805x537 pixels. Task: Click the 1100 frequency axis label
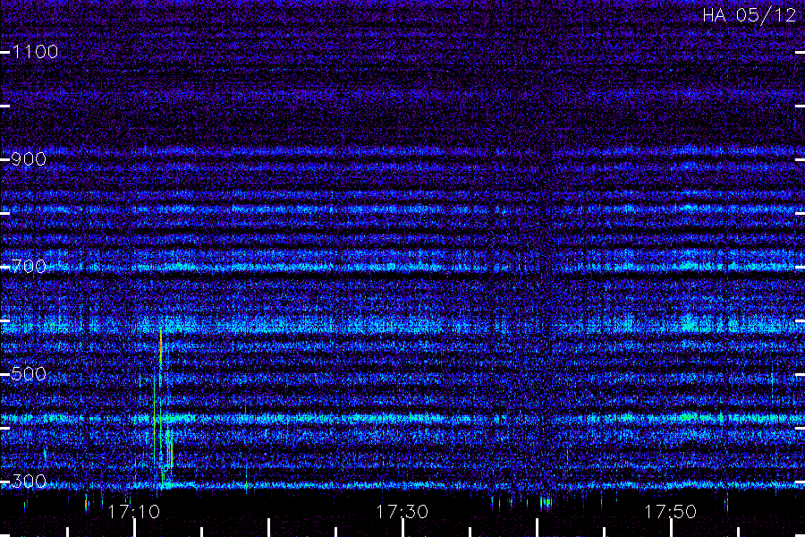click(x=35, y=51)
